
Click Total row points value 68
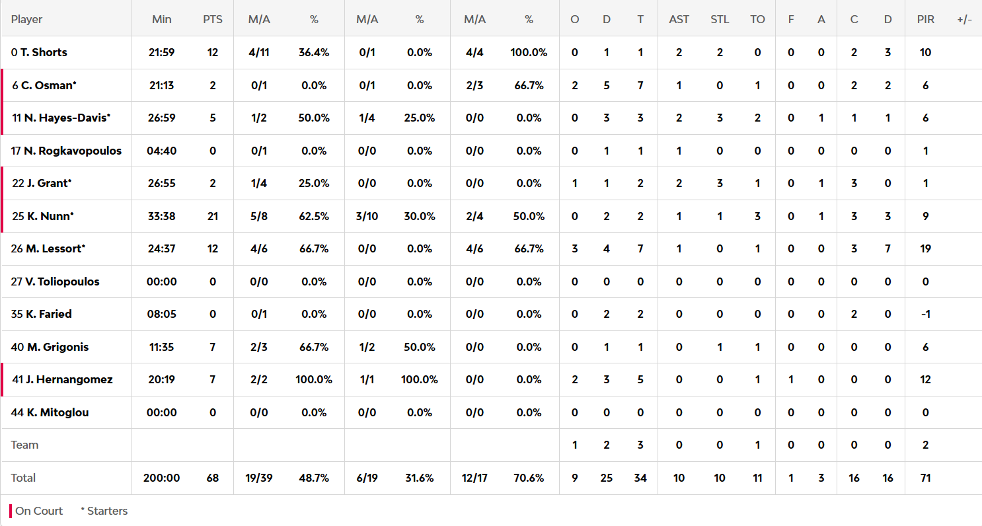coord(212,478)
